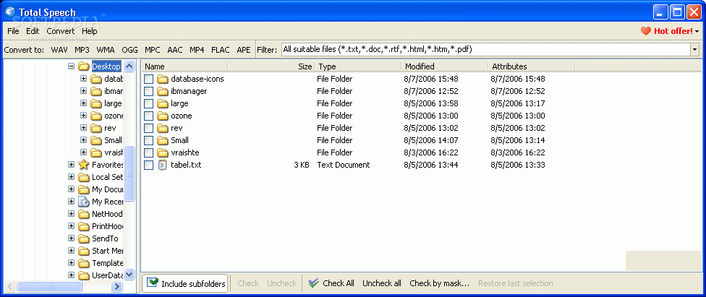Tick the checkbox for database-icons

click(x=148, y=79)
